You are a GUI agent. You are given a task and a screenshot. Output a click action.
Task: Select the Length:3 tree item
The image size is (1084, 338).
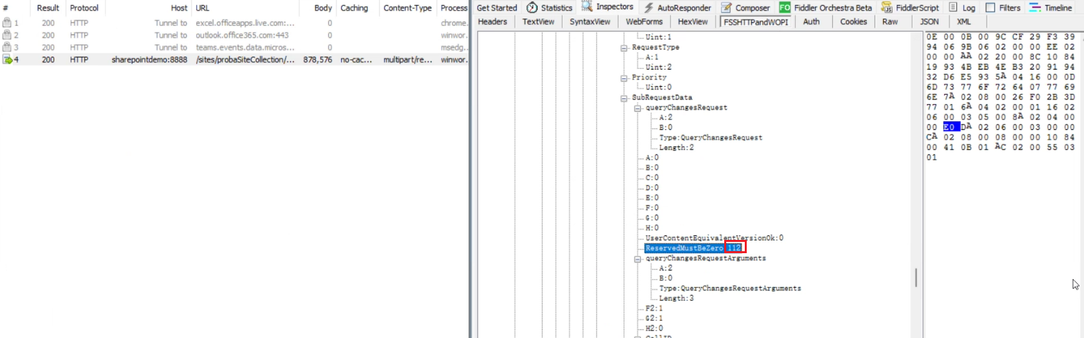(676, 298)
